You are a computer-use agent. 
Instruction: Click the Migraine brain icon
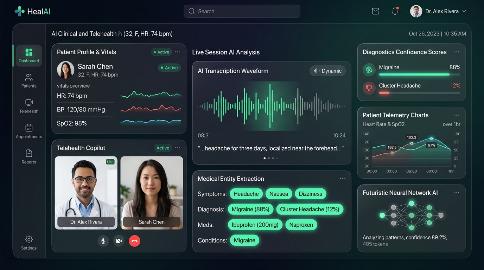pos(369,70)
